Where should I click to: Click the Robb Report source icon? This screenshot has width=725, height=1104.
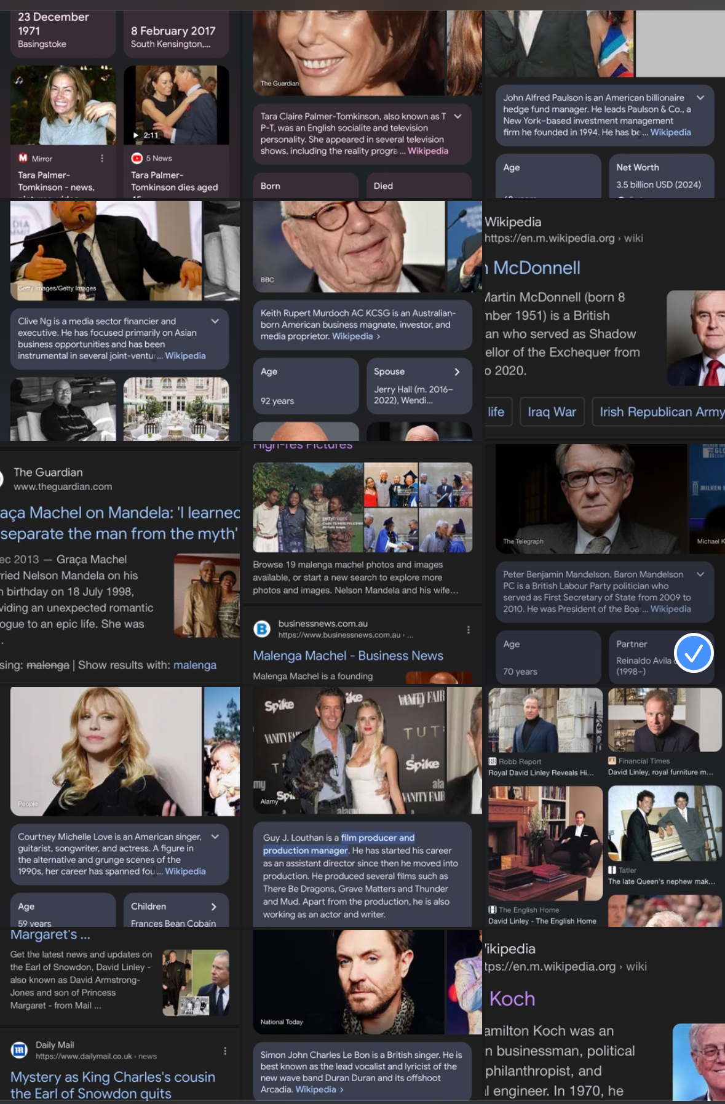493,761
